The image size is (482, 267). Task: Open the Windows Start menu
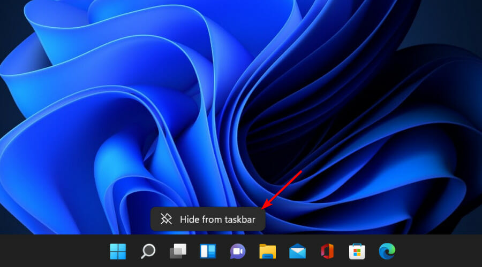coord(118,252)
